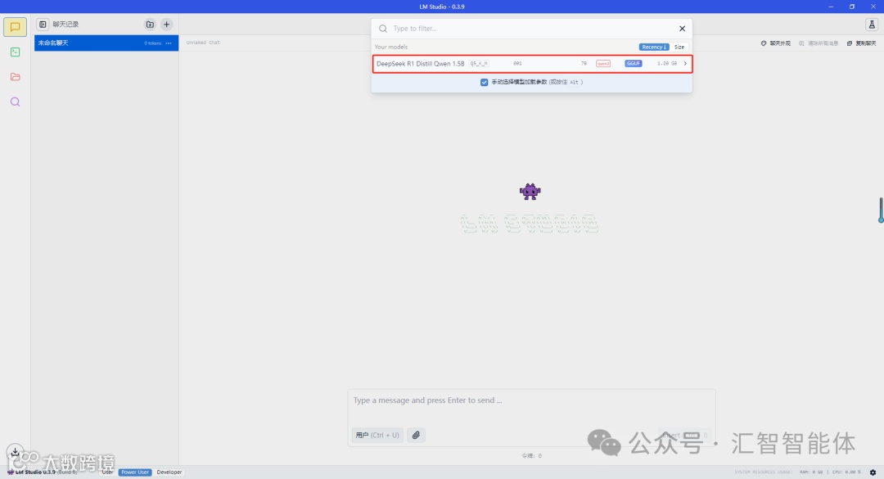Open chat appearance options
Viewport: 884px width, 479px height.
click(776, 43)
